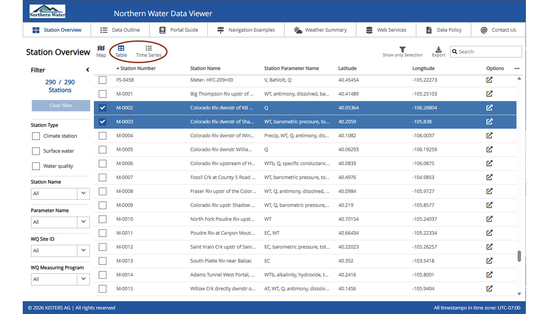This screenshot has height=314, width=559.
Task: Sort by Station Name column header
Action: pyautogui.click(x=205, y=68)
